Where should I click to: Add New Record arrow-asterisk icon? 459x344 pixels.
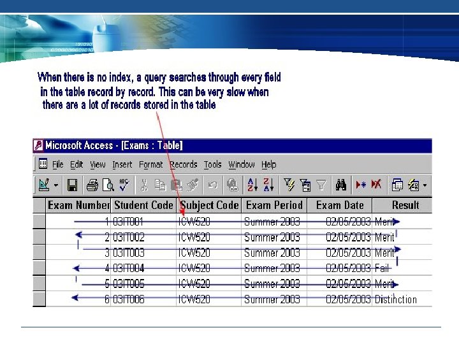[x=361, y=185]
